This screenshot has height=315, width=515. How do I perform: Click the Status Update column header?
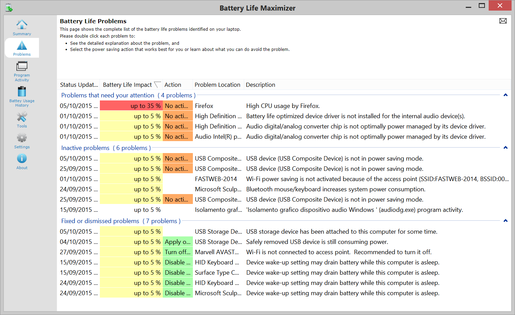point(79,85)
